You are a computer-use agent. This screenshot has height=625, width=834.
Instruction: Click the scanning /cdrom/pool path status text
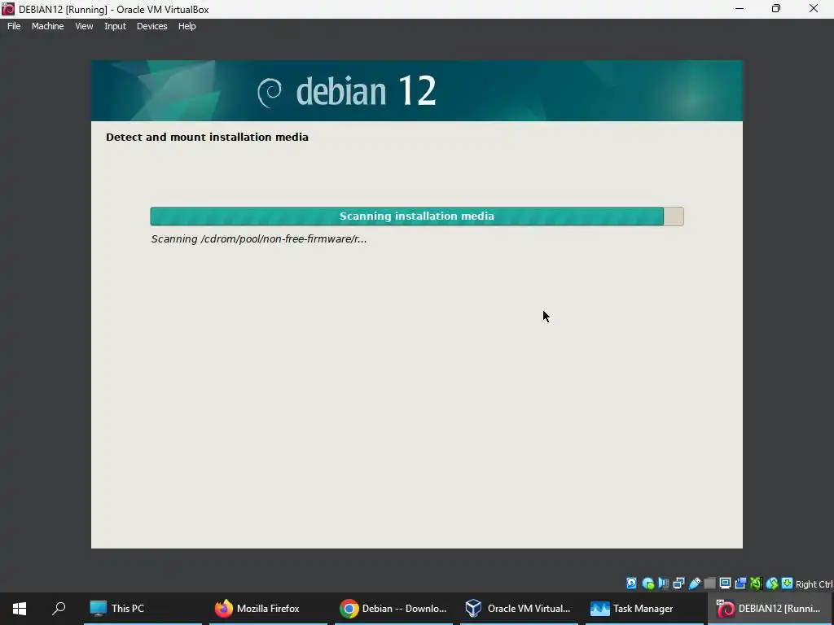(258, 239)
